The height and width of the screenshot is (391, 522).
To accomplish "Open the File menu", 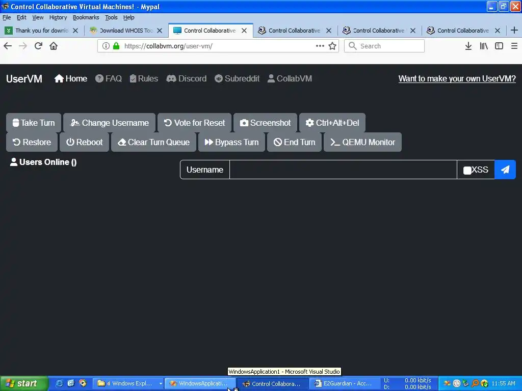I will pos(7,17).
